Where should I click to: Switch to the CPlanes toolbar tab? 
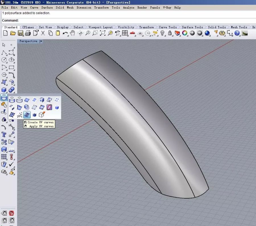(x=28, y=27)
